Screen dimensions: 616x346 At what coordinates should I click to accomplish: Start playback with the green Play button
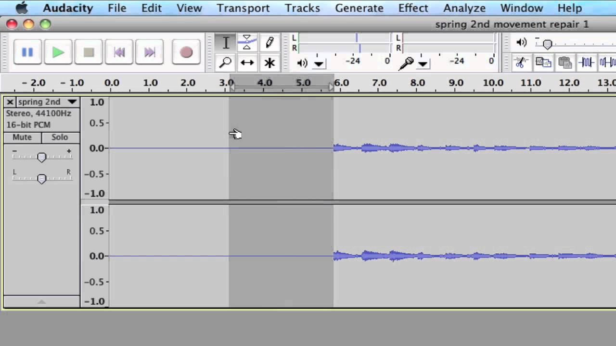coord(58,52)
